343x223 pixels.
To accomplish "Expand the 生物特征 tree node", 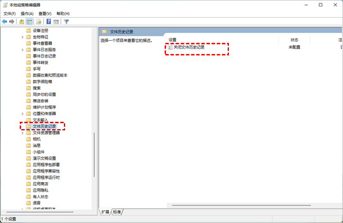I will pyautogui.click(x=22, y=37).
